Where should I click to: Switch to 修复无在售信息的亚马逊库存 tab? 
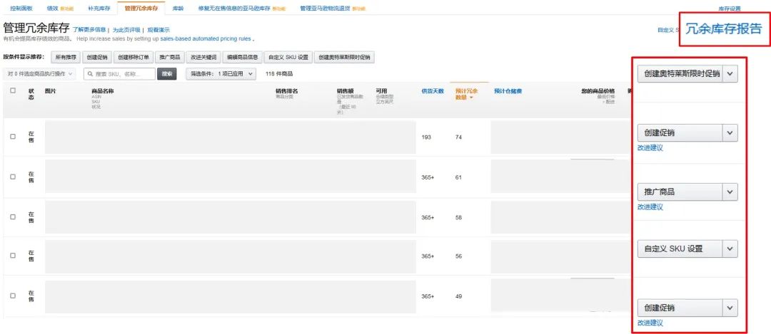(x=234, y=9)
